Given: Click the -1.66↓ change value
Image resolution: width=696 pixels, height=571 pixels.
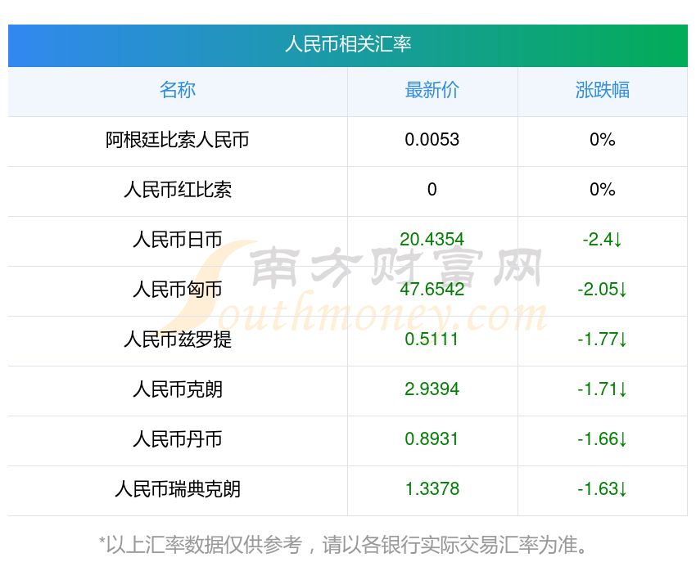Looking at the screenshot, I should tap(603, 439).
